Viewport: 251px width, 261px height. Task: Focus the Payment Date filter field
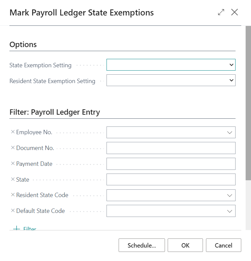pos(171,164)
